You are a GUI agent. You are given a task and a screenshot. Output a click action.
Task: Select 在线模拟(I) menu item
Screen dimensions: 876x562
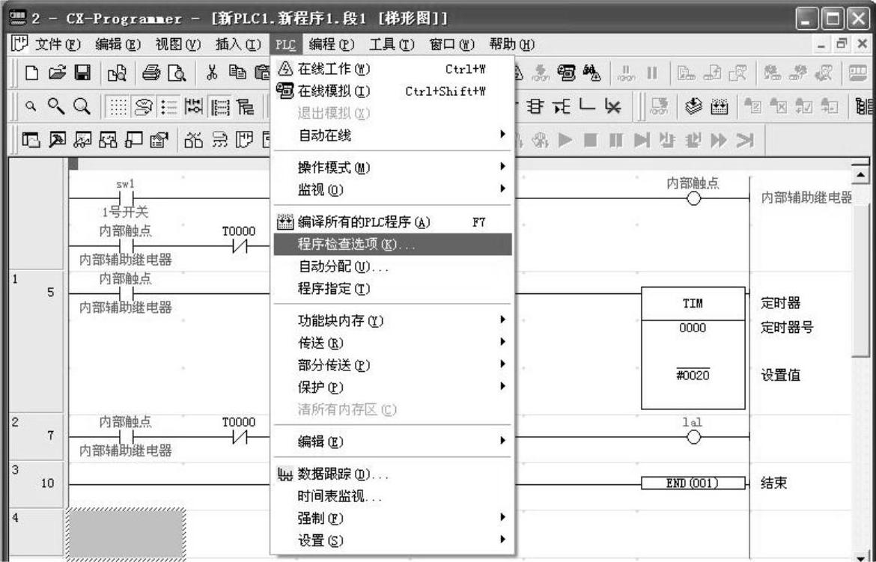(393, 91)
